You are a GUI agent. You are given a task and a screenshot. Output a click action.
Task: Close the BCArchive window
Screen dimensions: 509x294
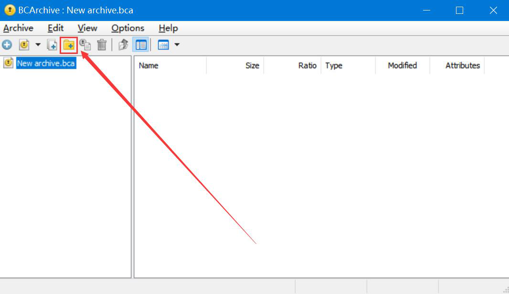pos(493,10)
